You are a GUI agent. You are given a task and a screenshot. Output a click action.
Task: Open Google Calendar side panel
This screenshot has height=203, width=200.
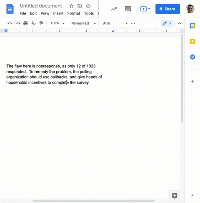coord(192,26)
